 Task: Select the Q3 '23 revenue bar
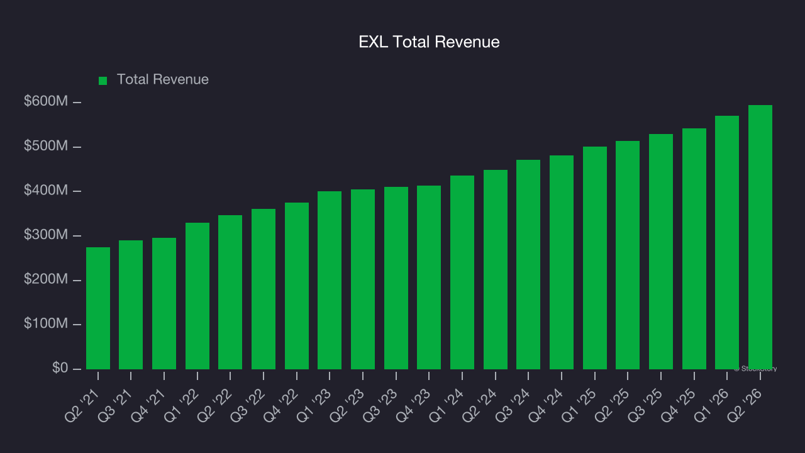(396, 278)
